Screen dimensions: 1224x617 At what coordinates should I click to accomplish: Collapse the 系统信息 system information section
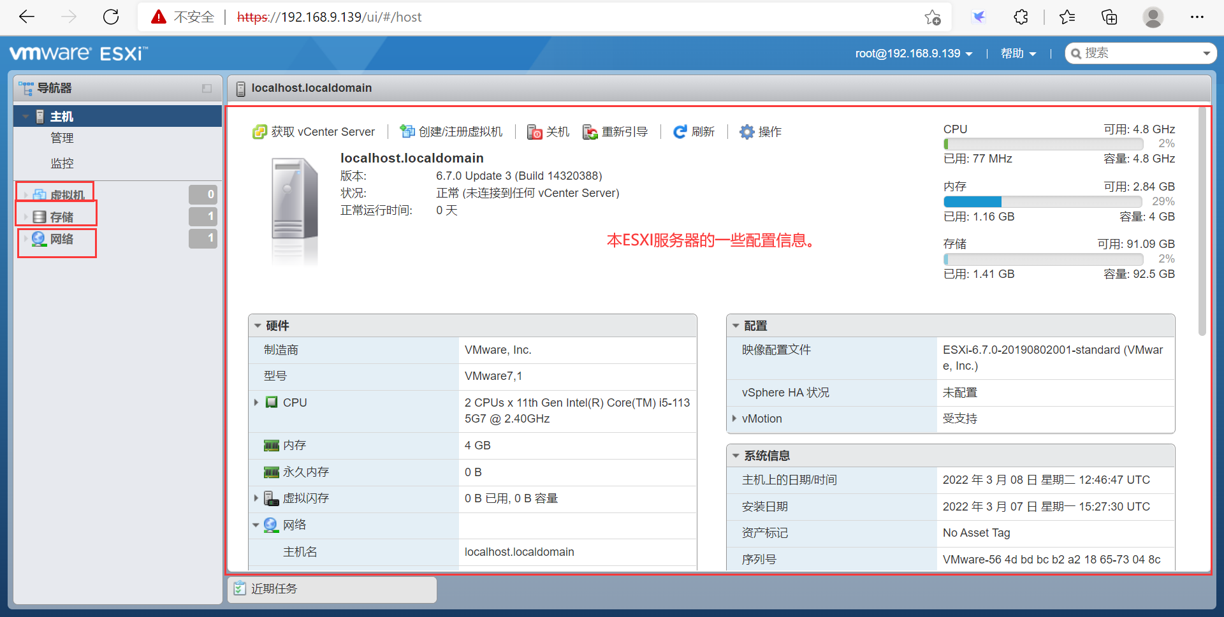736,456
